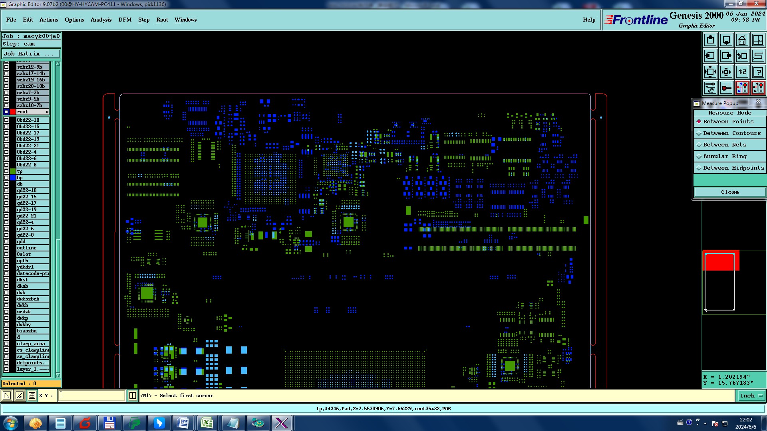Open the Job Matrix ... panel

point(31,53)
